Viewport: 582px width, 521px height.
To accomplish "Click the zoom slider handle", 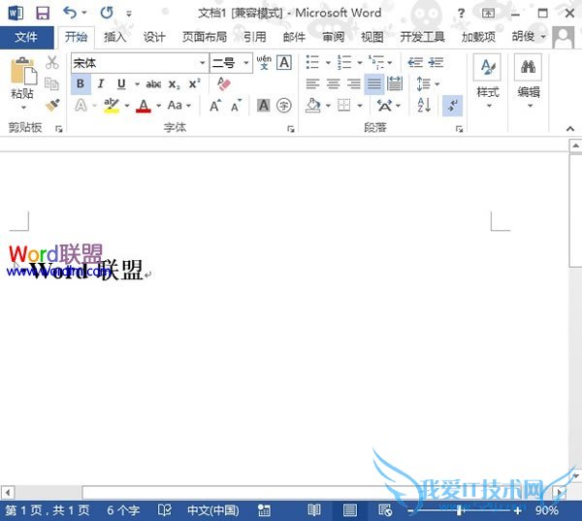I will (459, 510).
